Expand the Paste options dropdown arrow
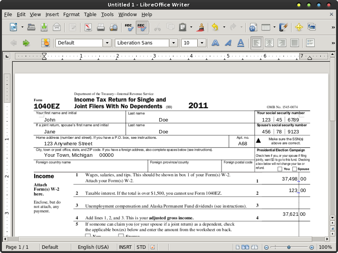 [191, 27]
